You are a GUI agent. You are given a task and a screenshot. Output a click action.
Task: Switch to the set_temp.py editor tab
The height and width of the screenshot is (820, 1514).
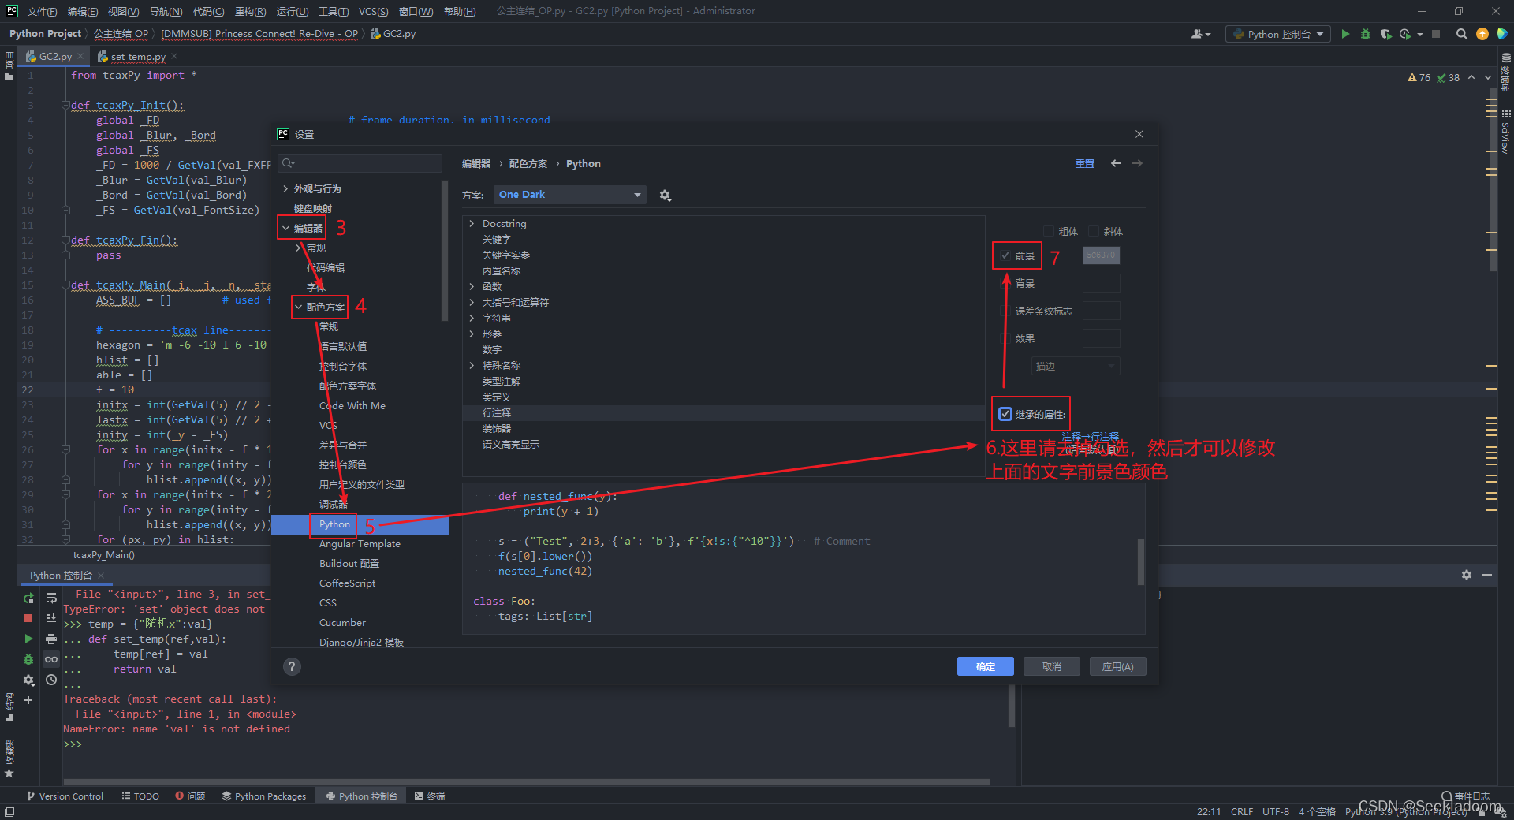click(138, 57)
